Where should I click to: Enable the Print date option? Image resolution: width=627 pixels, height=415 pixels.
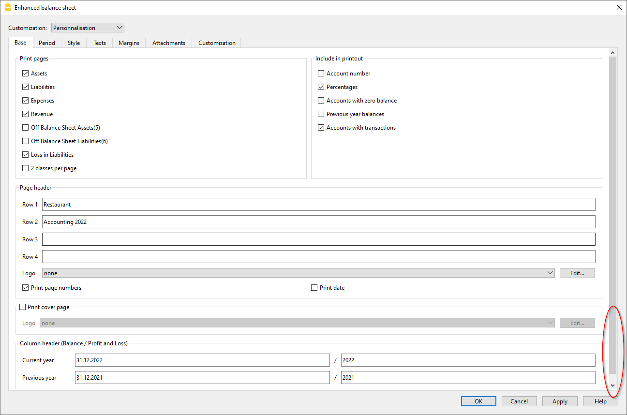tap(314, 287)
